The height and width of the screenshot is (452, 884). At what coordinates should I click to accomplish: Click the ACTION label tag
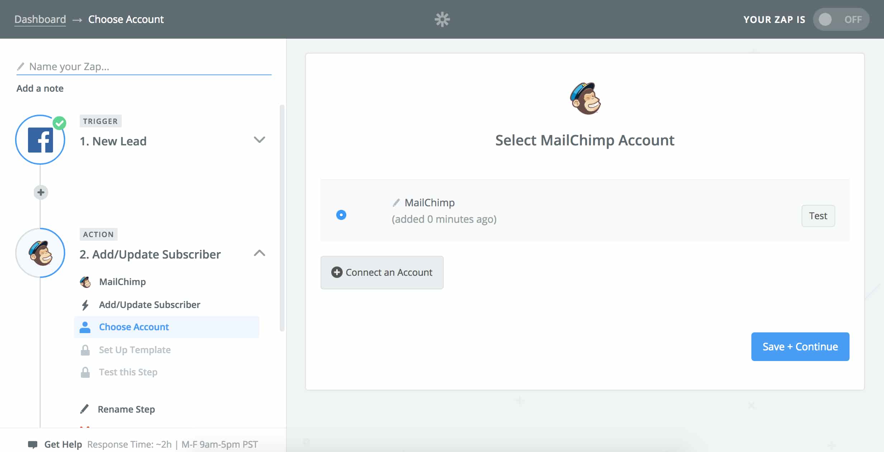tap(99, 234)
